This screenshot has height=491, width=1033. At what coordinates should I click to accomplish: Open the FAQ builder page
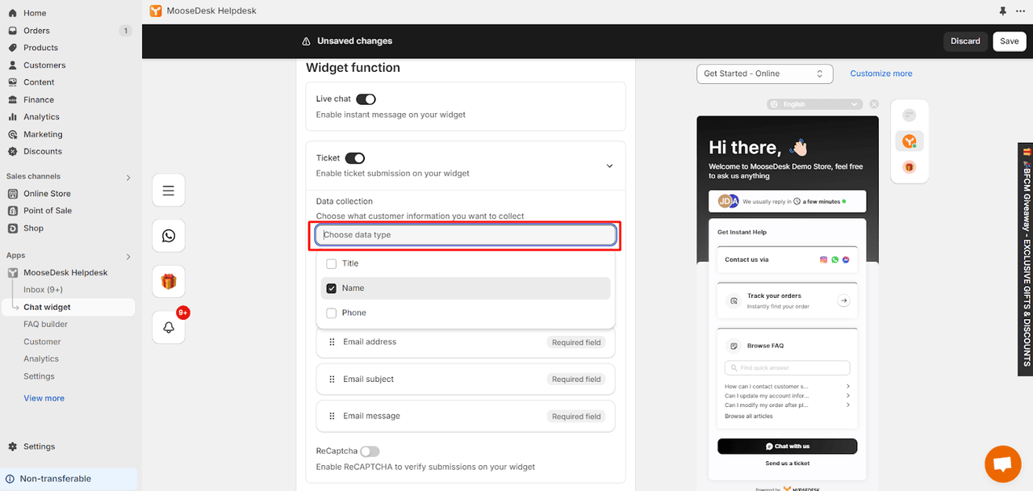click(x=45, y=324)
